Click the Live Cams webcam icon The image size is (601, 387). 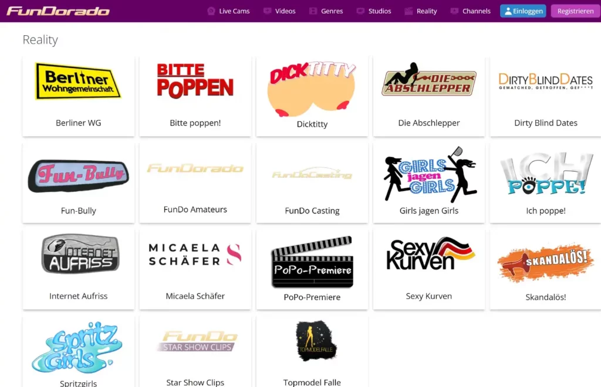(211, 11)
